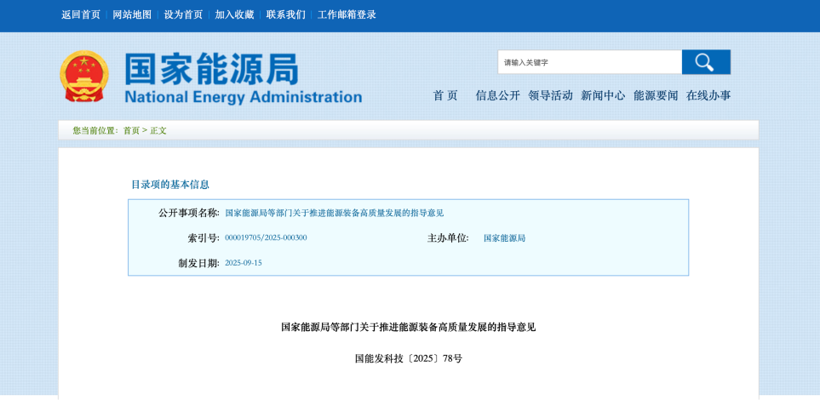Select 设为首页 in top bar
This screenshot has width=820, height=400.
(183, 14)
